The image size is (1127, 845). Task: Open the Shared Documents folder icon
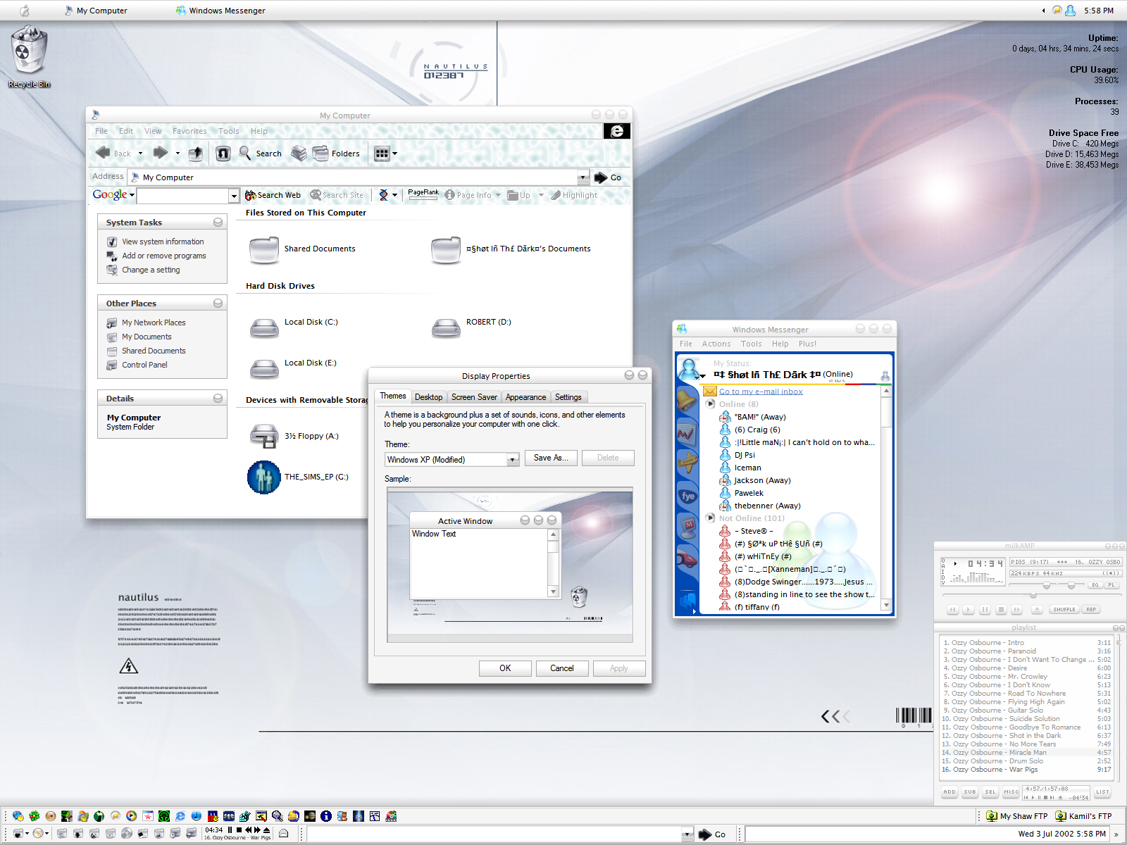264,249
